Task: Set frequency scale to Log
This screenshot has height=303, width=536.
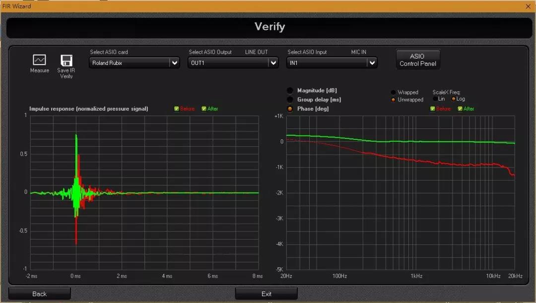Action: pos(454,99)
